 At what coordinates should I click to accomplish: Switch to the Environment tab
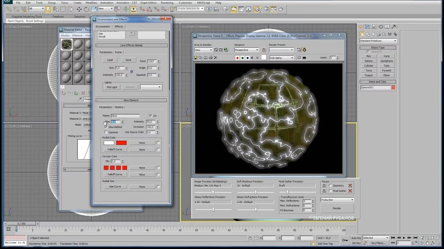click(x=103, y=27)
